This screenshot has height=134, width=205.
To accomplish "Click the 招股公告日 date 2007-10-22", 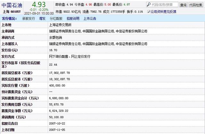I will 57,123.
